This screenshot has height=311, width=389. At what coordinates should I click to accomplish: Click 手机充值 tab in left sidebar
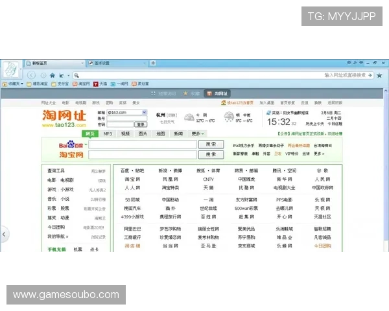pos(57,249)
